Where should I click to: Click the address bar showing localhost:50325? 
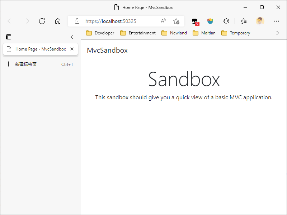click(x=118, y=21)
